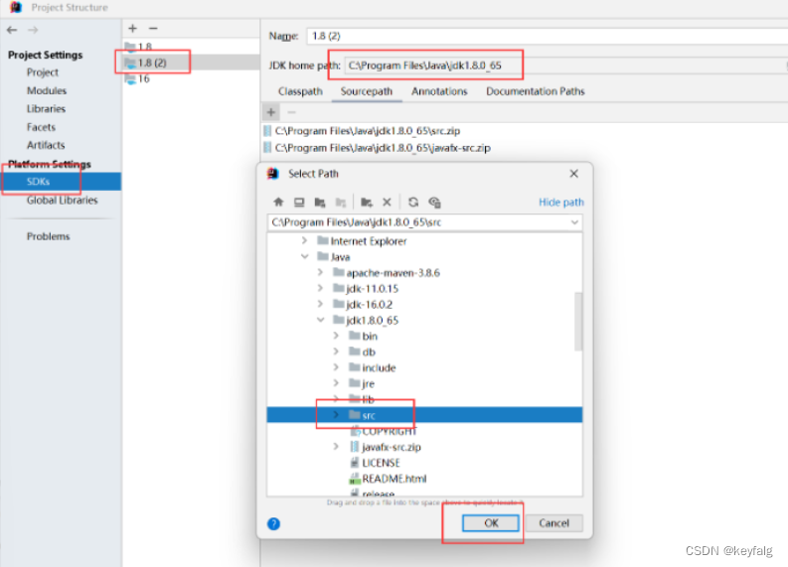The width and height of the screenshot is (788, 567).
Task: Click the JDK home path field
Action: click(x=565, y=66)
